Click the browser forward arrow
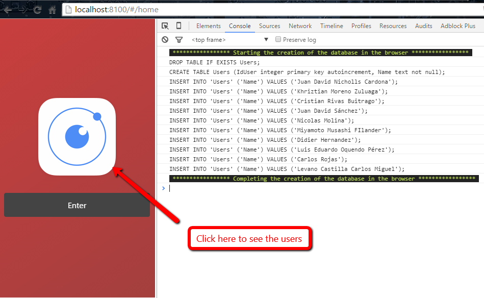 tap(22, 10)
